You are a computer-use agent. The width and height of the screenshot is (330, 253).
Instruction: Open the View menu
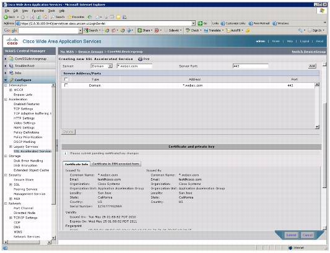tap(25, 11)
